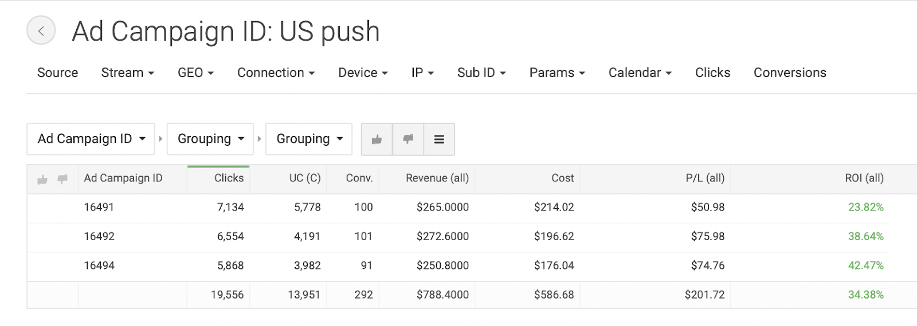The width and height of the screenshot is (917, 326).
Task: Expand the third Grouping dropdown
Action: click(x=309, y=139)
